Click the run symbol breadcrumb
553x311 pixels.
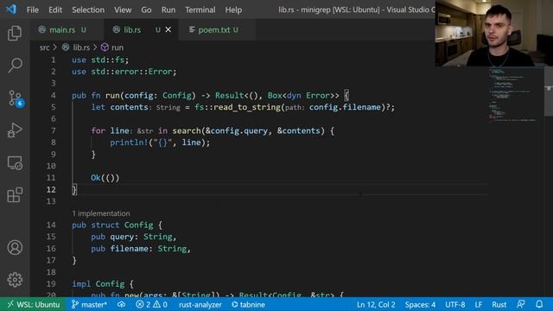pos(118,48)
